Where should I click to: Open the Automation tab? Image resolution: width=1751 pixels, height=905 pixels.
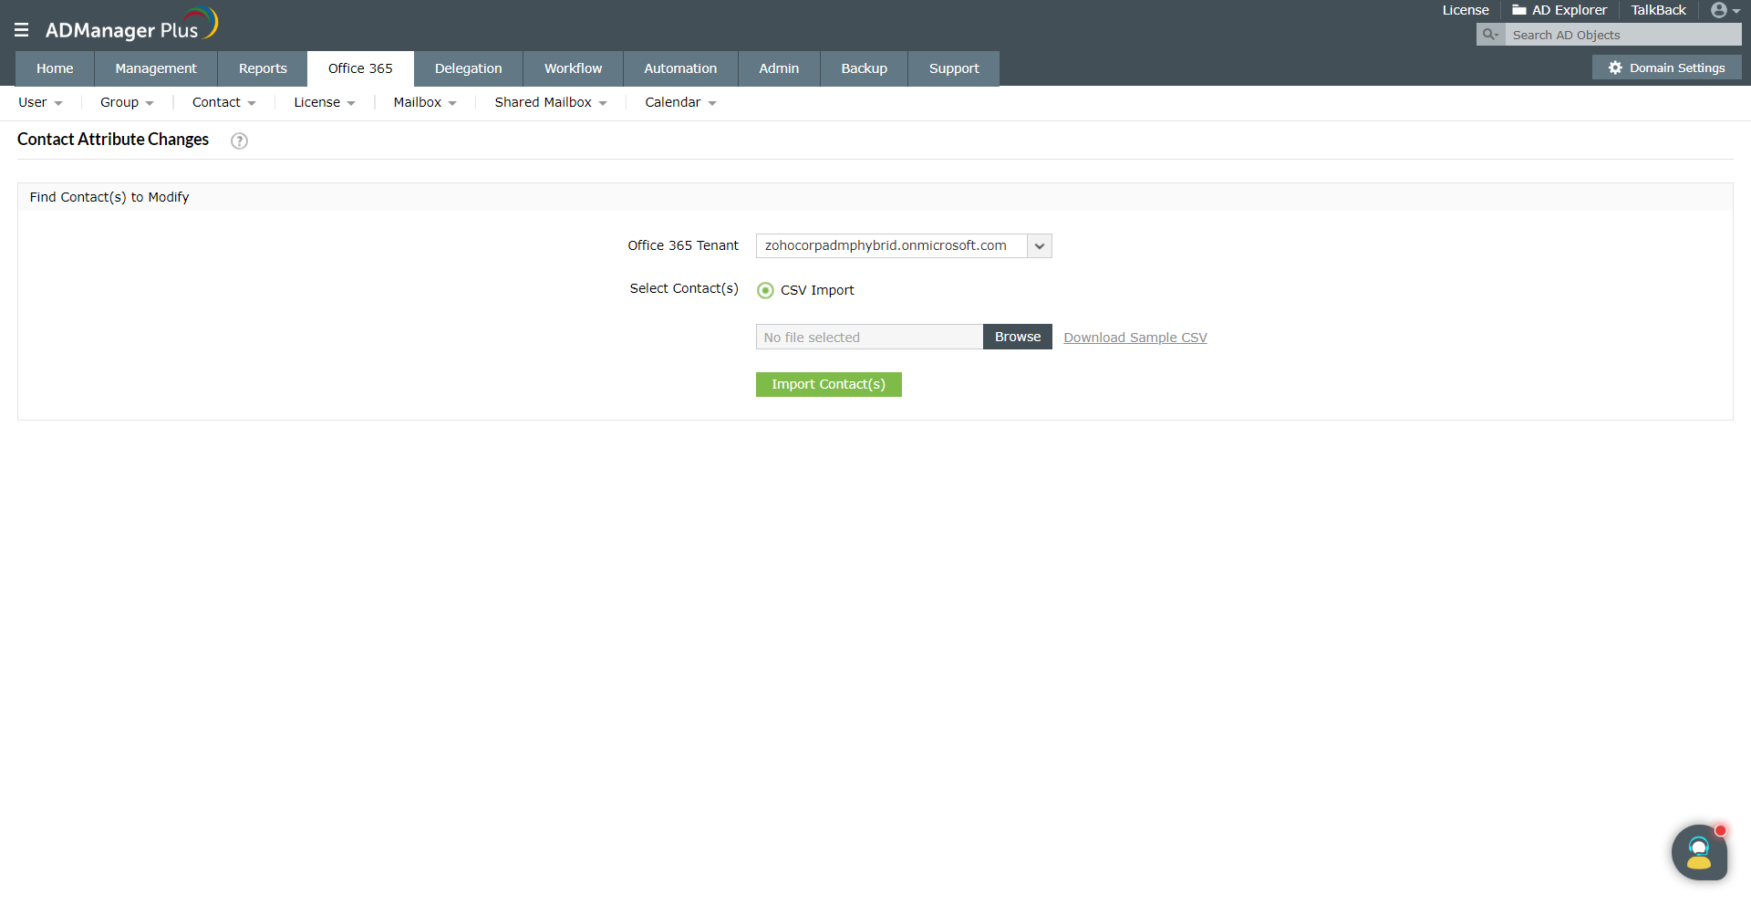tap(680, 68)
